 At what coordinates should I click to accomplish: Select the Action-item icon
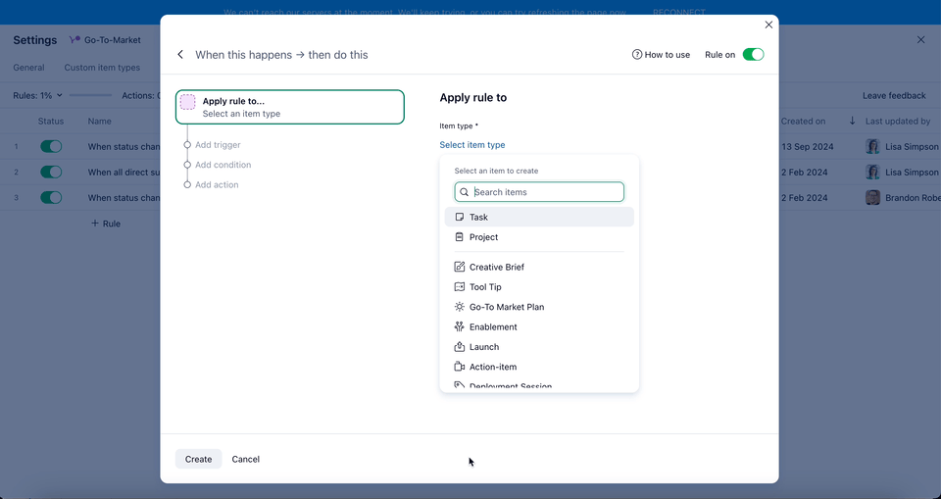[460, 367]
